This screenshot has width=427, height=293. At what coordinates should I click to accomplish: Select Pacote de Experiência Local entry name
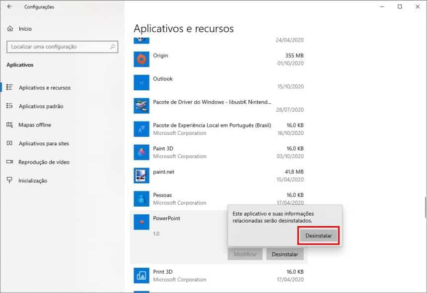pyautogui.click(x=212, y=125)
